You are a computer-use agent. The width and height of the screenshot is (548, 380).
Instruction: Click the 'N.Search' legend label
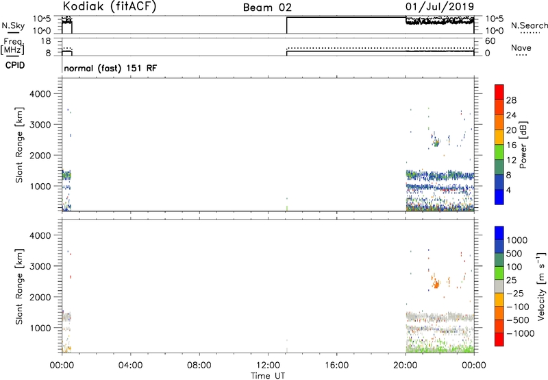pos(529,25)
